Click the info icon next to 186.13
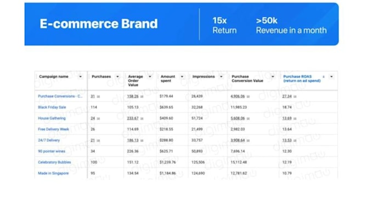This screenshot has height=210, width=373. click(142, 140)
